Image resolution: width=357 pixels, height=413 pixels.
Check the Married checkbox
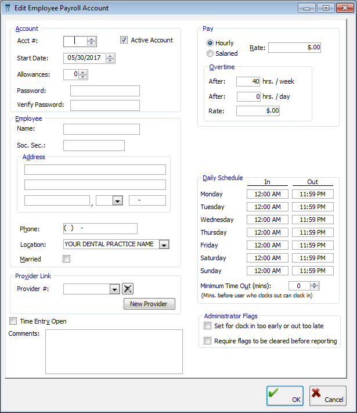coord(66,258)
